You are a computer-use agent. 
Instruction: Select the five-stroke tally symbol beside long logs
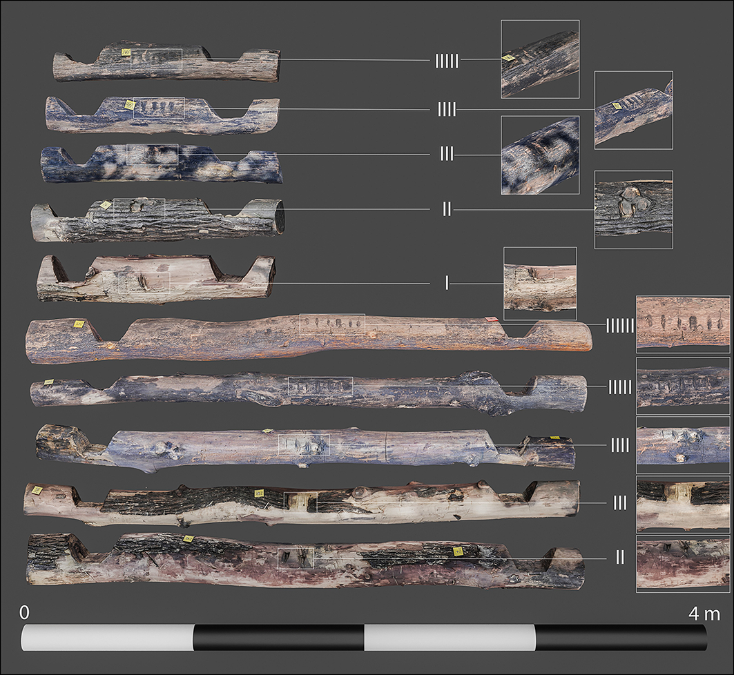pyautogui.click(x=620, y=387)
